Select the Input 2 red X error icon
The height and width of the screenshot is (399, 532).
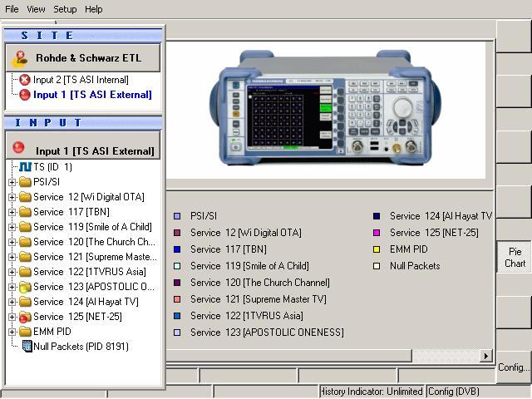[x=25, y=80]
